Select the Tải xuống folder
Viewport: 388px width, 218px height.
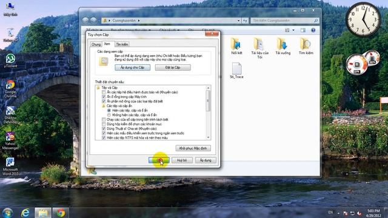[x=283, y=46]
